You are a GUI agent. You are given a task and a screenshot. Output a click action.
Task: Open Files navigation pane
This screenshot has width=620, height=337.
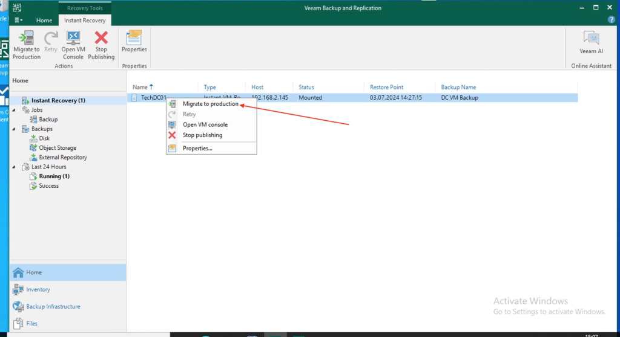[x=68, y=324]
